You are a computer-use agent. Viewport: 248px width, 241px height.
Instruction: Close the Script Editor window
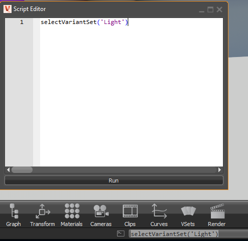click(x=219, y=9)
